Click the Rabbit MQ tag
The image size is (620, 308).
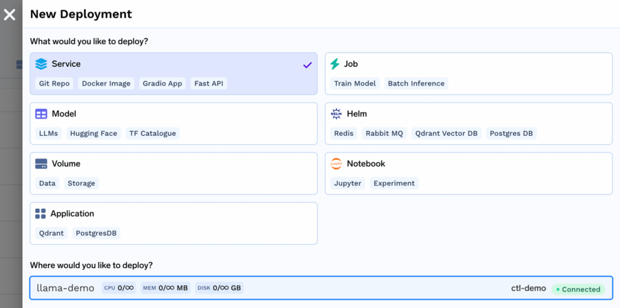(x=384, y=133)
